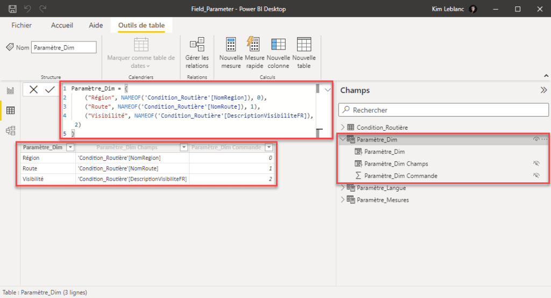Cancel the formula edit with X
The width and height of the screenshot is (551, 298).
[34, 90]
